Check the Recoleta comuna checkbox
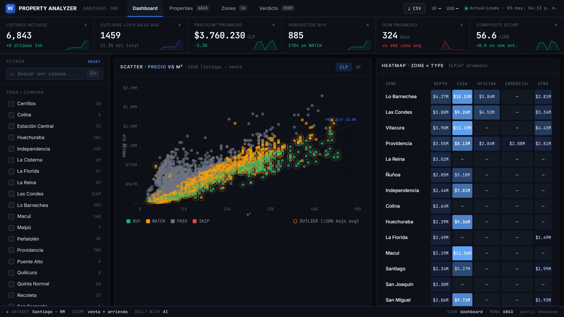 pyautogui.click(x=11, y=295)
